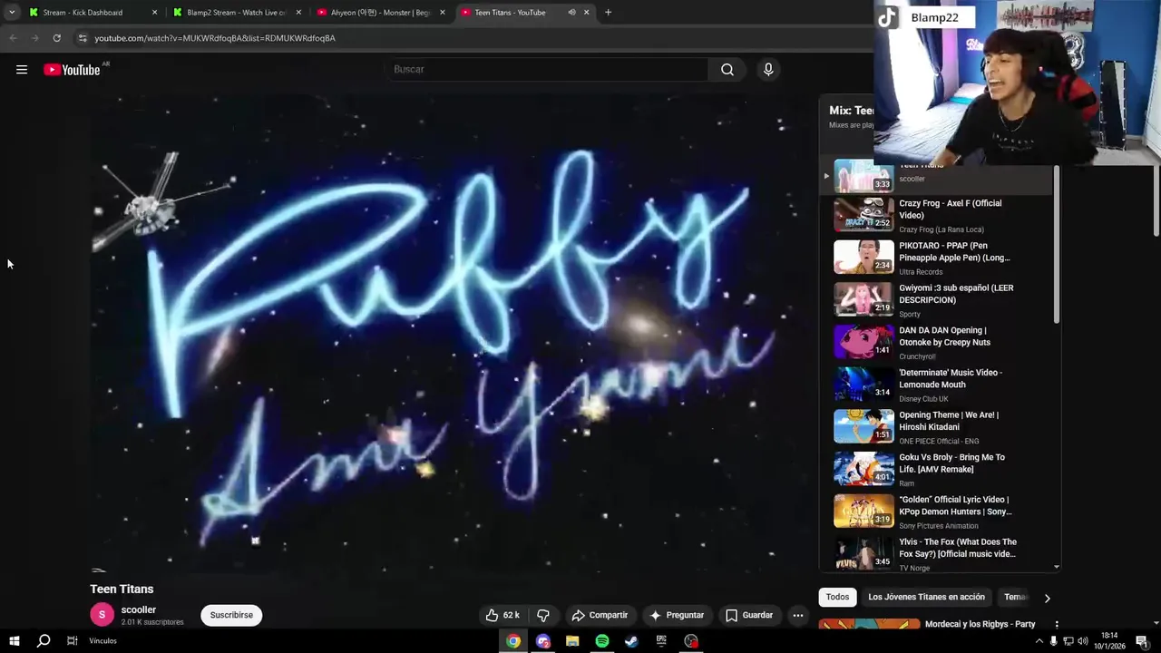Save video with Guardar button

pos(749,615)
